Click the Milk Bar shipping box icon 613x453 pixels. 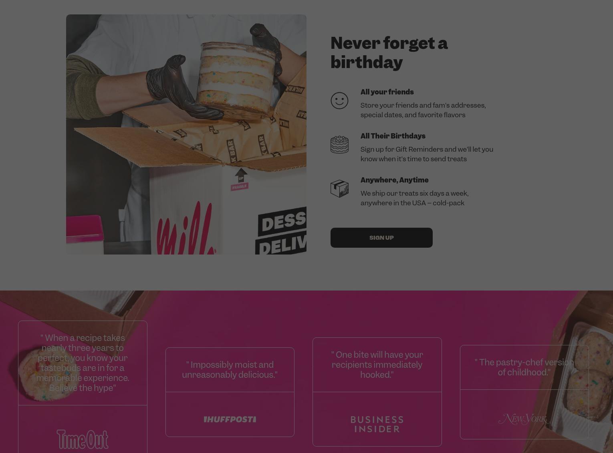coord(339,188)
